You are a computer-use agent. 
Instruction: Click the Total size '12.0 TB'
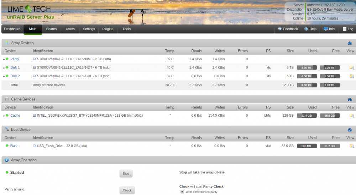tap(288, 85)
